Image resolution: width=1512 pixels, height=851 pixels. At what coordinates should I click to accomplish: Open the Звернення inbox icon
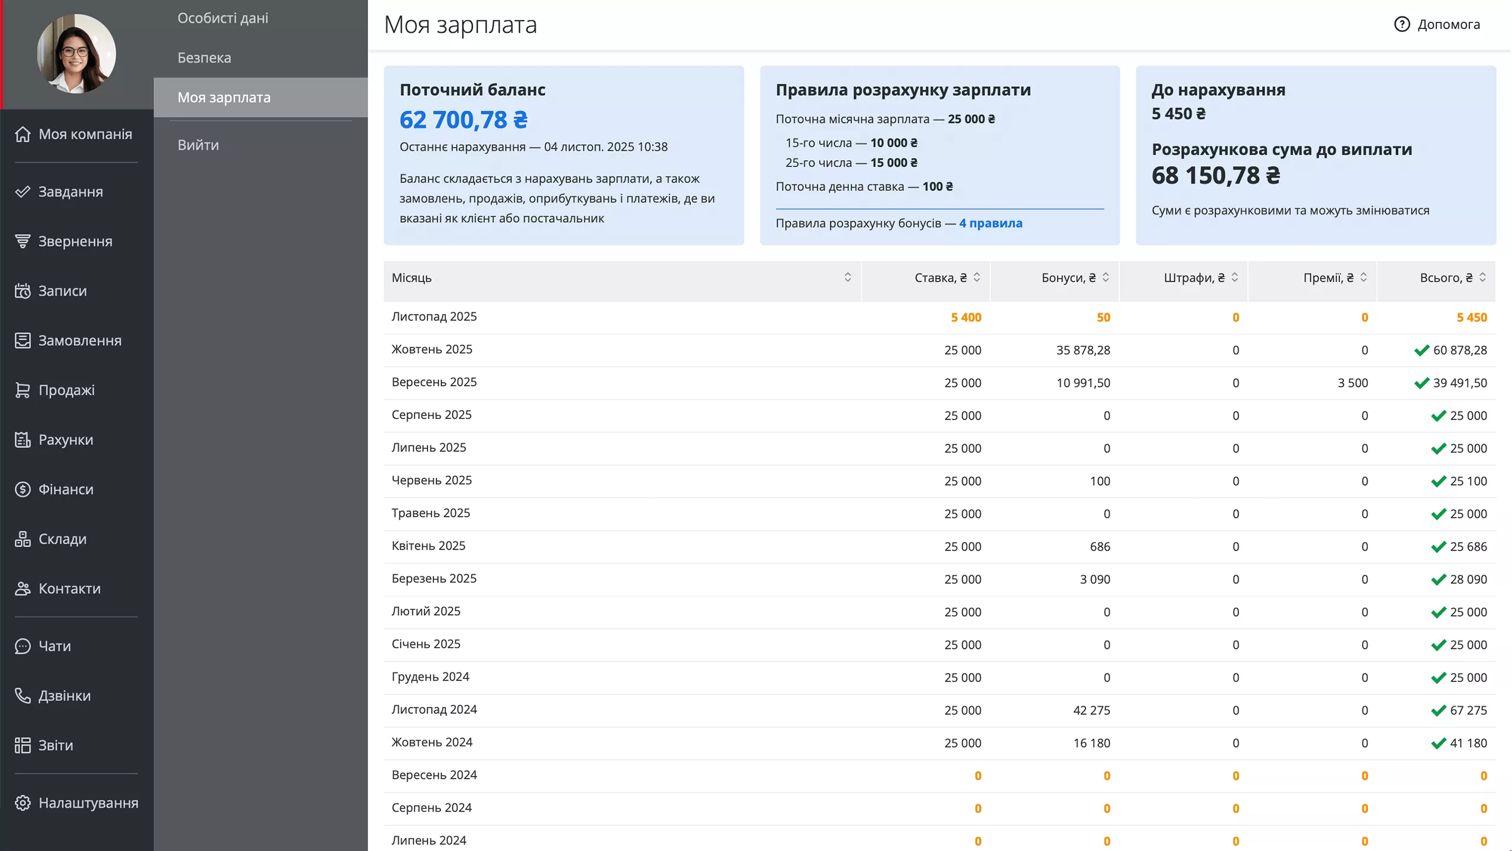tap(22, 241)
